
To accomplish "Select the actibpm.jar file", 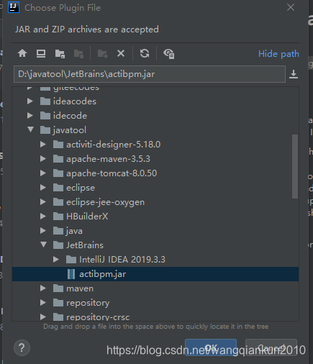I will pyautogui.click(x=155, y=274).
